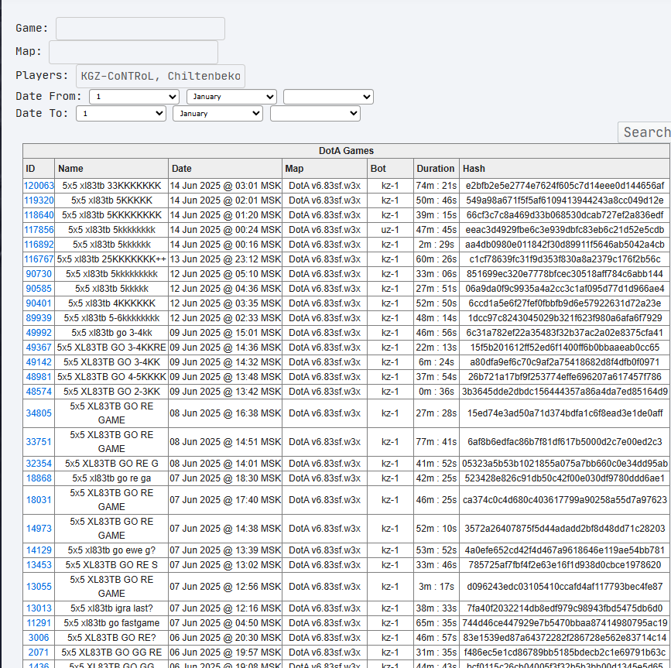
Task: Select hash starting with e2bfb2e5e2774e
Action: pyautogui.click(x=564, y=186)
